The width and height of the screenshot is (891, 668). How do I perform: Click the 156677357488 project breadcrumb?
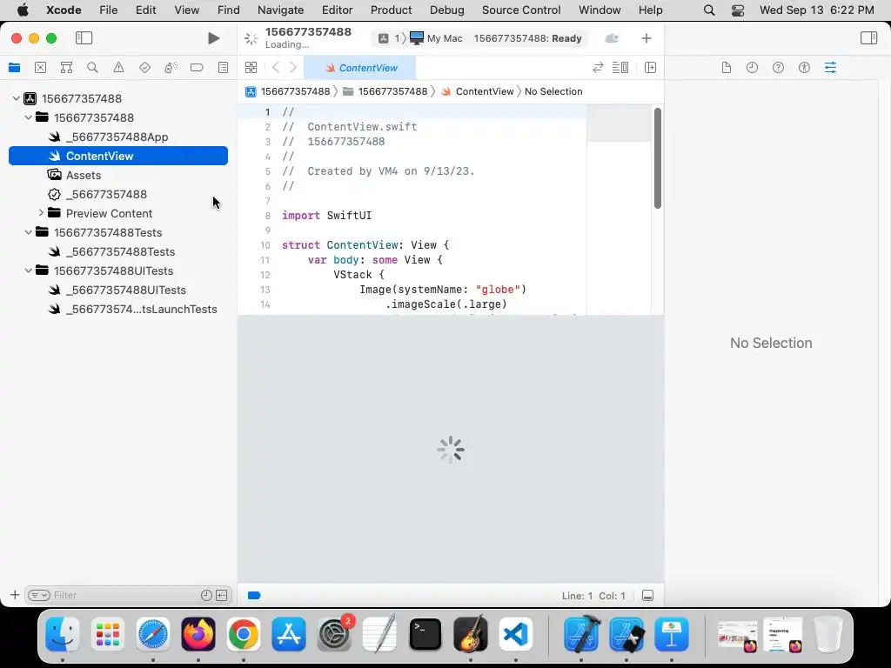(288, 91)
